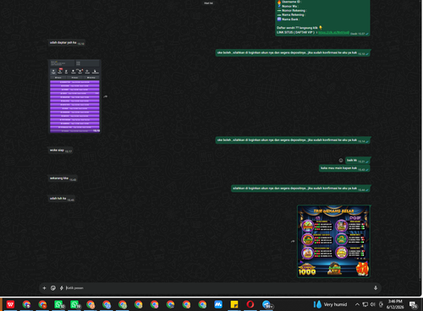Select sent message 'baik kk'

click(358, 161)
